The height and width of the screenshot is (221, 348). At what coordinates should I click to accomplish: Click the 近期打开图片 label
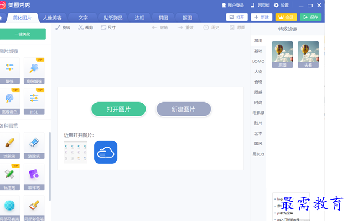tap(79, 135)
